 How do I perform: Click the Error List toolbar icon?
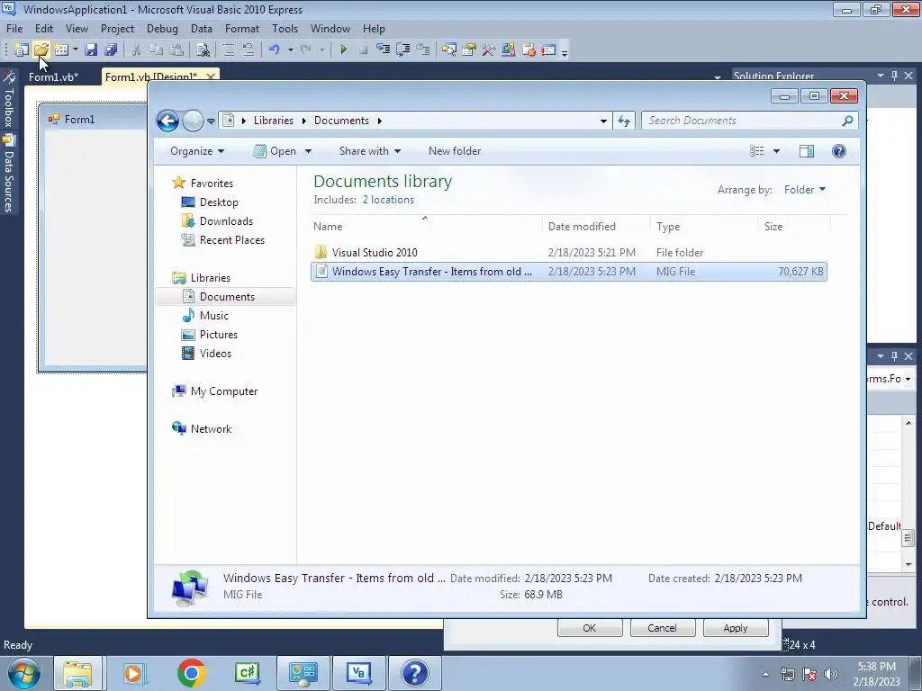click(529, 50)
